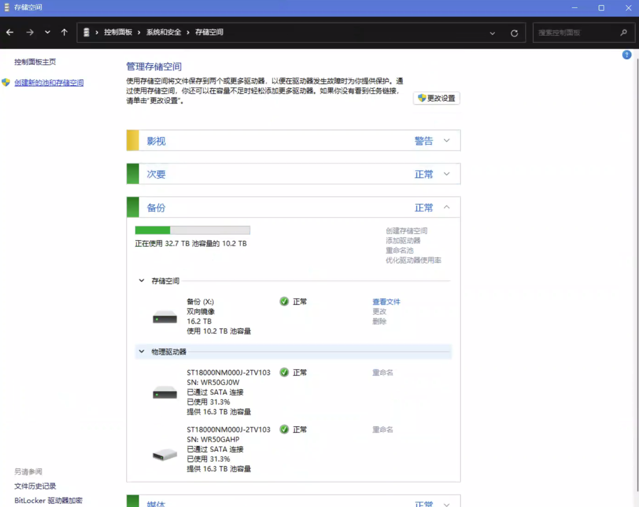Click the 双向镜像 text
This screenshot has width=639, height=507.
coord(200,312)
